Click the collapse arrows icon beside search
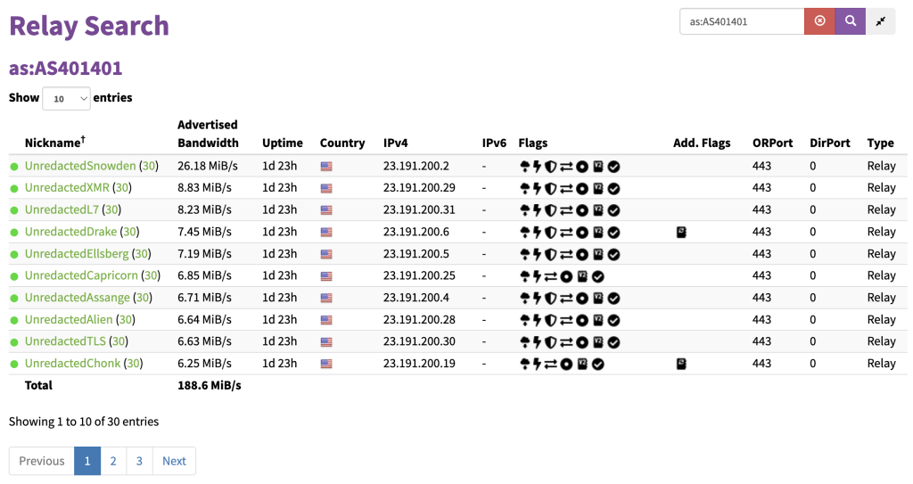 (880, 21)
